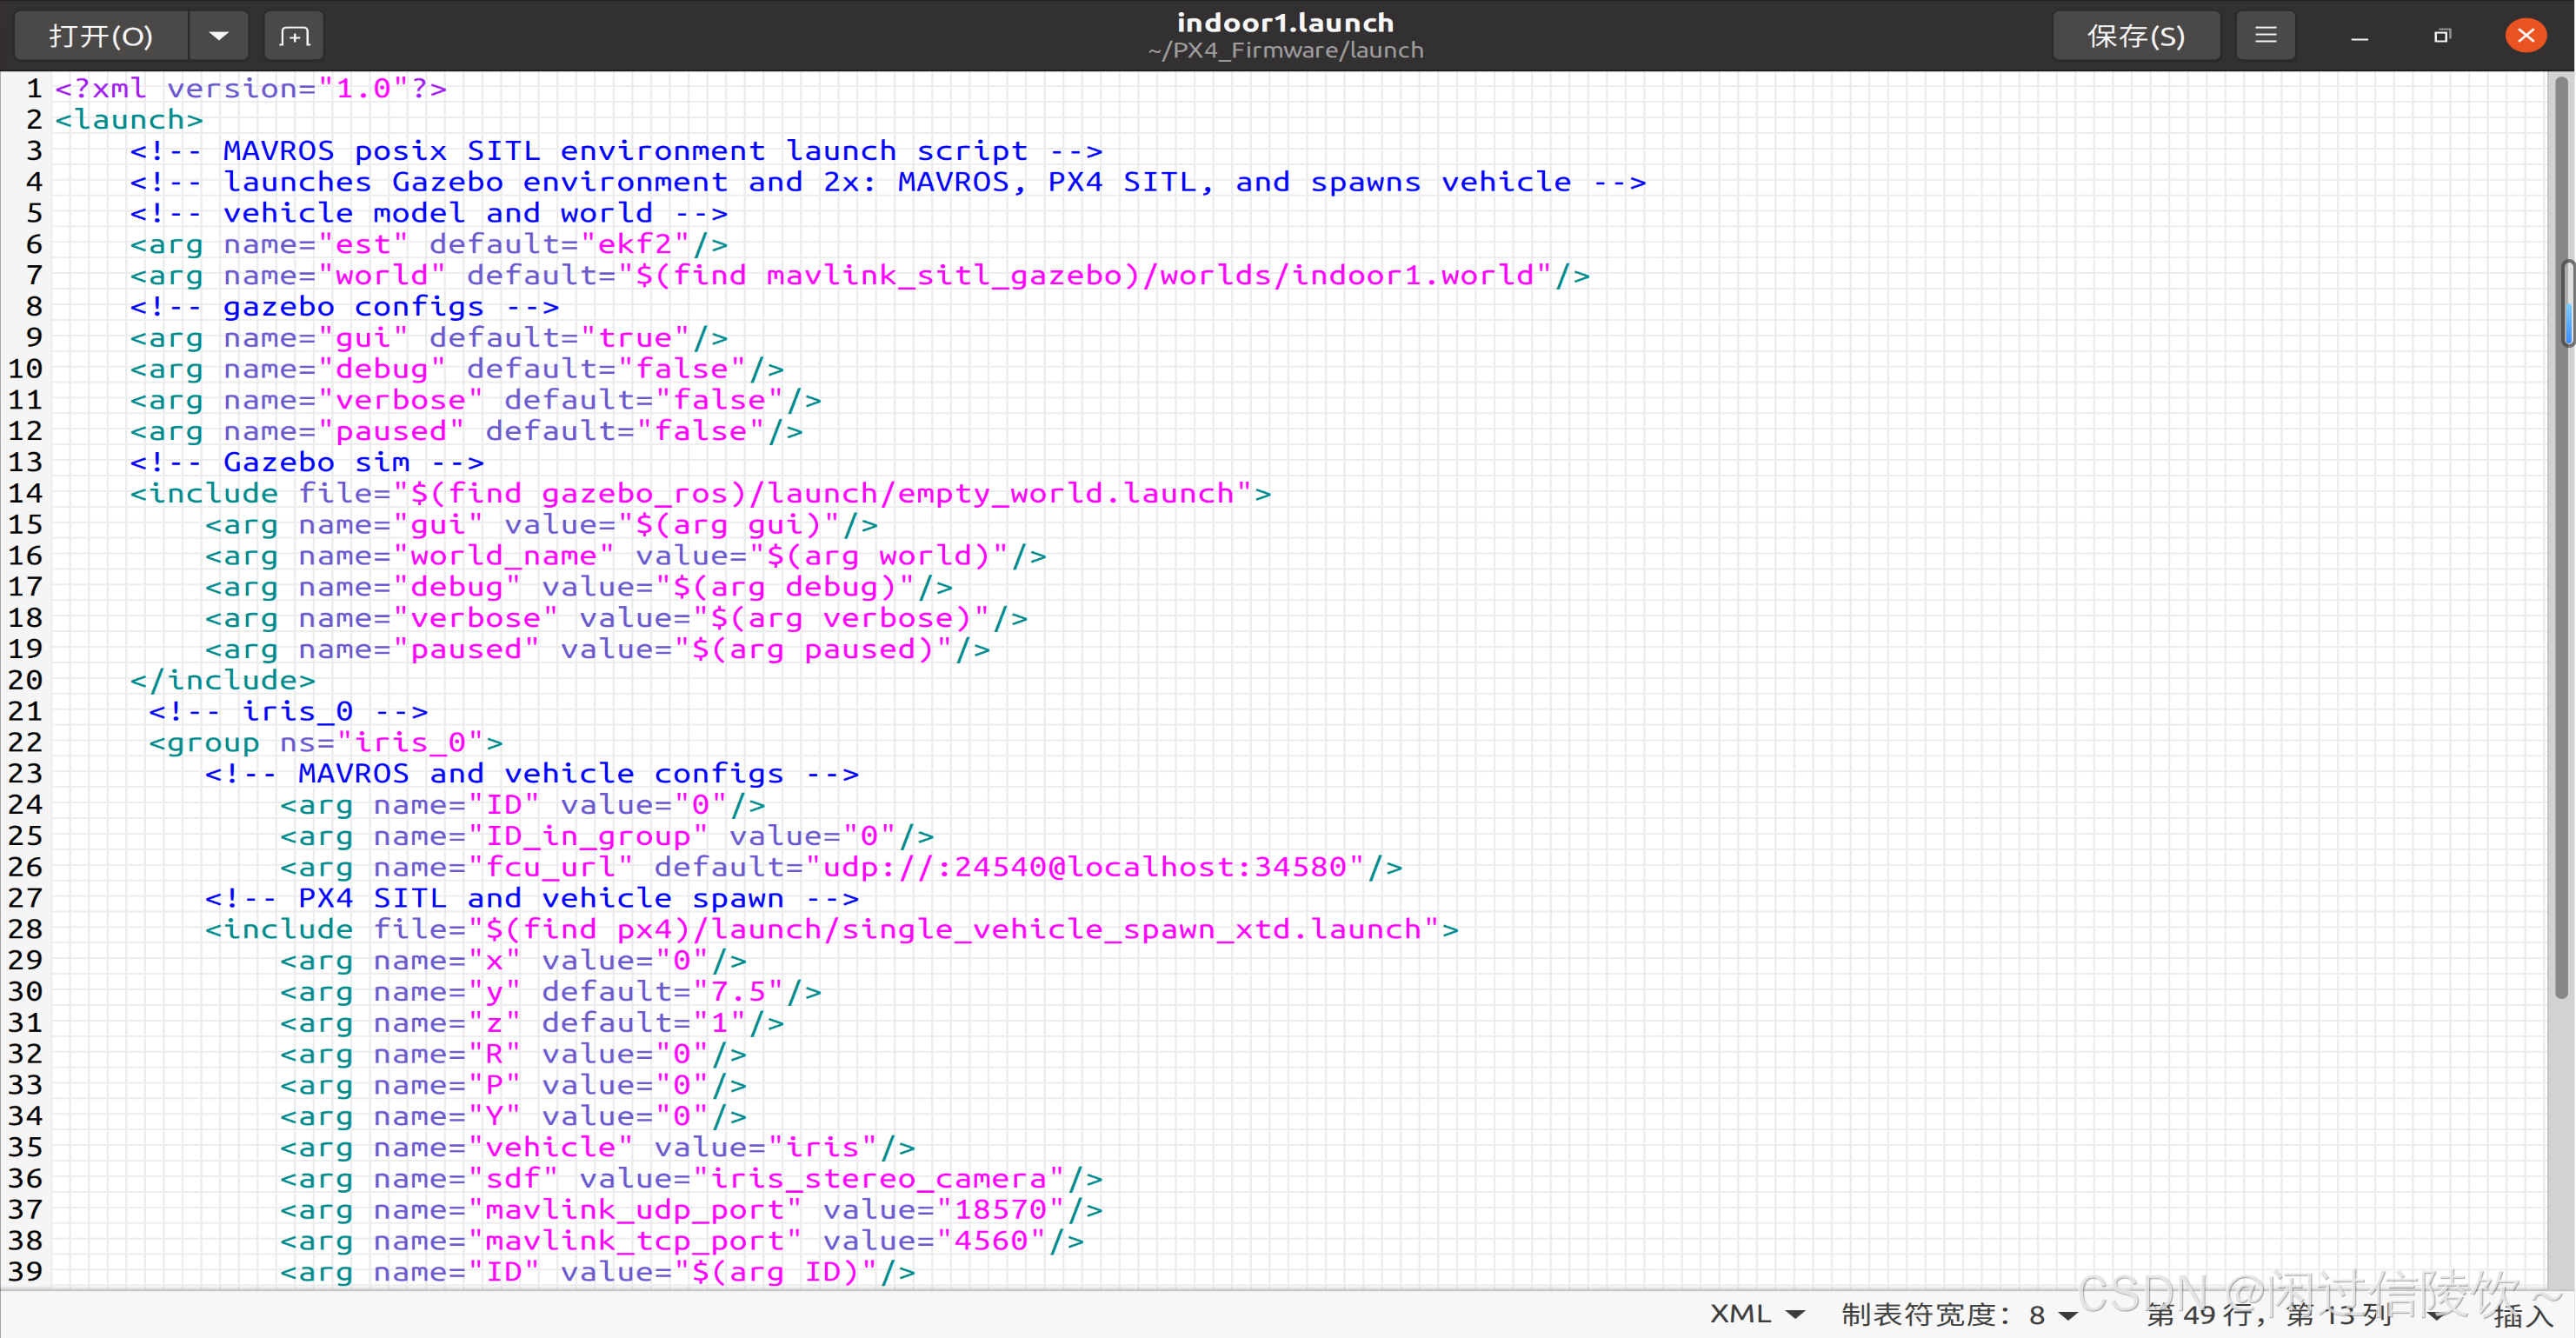The height and width of the screenshot is (1338, 2576).
Task: Click the closing </include> tag on line 20
Action: click(x=222, y=680)
